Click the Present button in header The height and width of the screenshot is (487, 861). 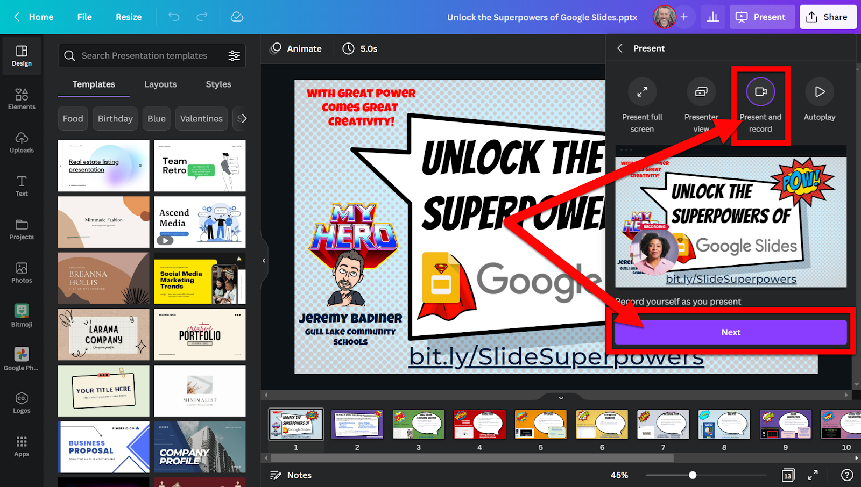pyautogui.click(x=761, y=17)
